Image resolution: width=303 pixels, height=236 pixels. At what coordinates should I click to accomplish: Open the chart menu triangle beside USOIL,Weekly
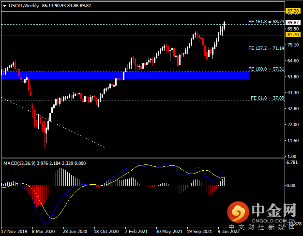coord(5,6)
